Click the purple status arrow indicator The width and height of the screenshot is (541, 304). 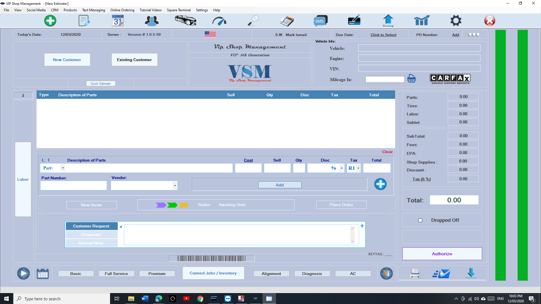161,205
